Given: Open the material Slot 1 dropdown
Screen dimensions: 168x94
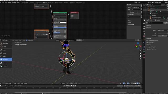Looking at the screenshot, I should tap(59, 40).
